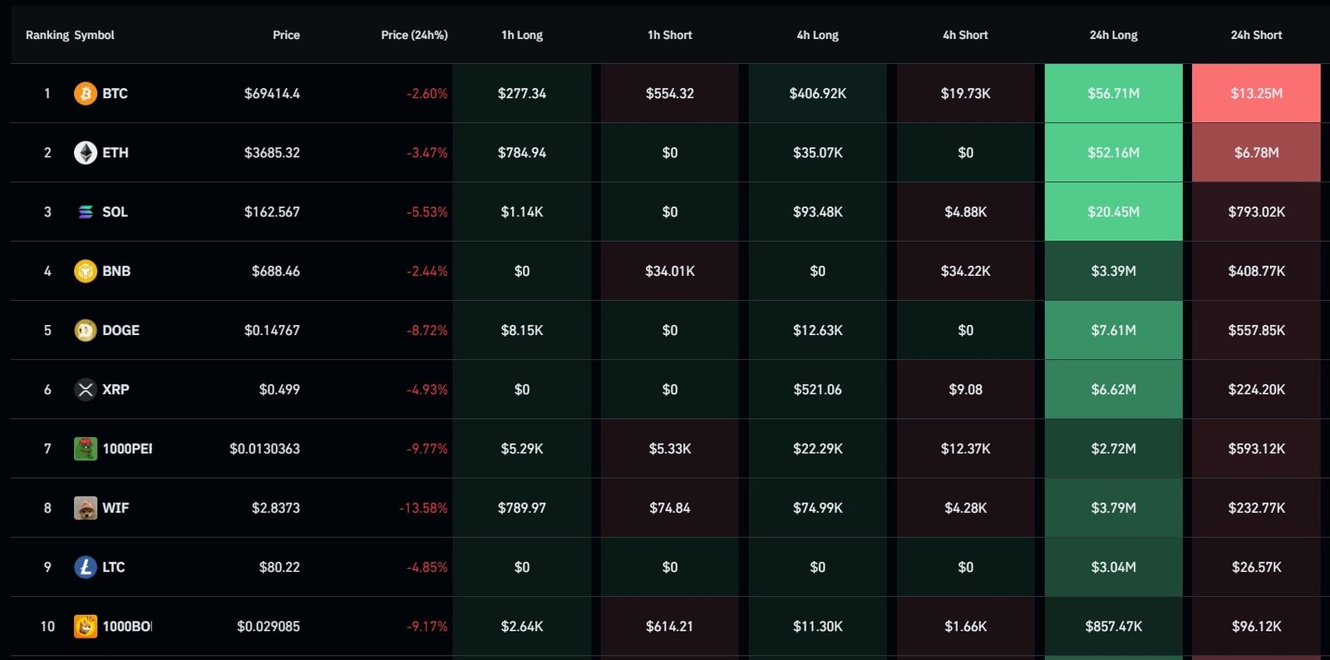Select LTC price $80.22
Viewport: 1330px width, 660px height.
(x=279, y=567)
